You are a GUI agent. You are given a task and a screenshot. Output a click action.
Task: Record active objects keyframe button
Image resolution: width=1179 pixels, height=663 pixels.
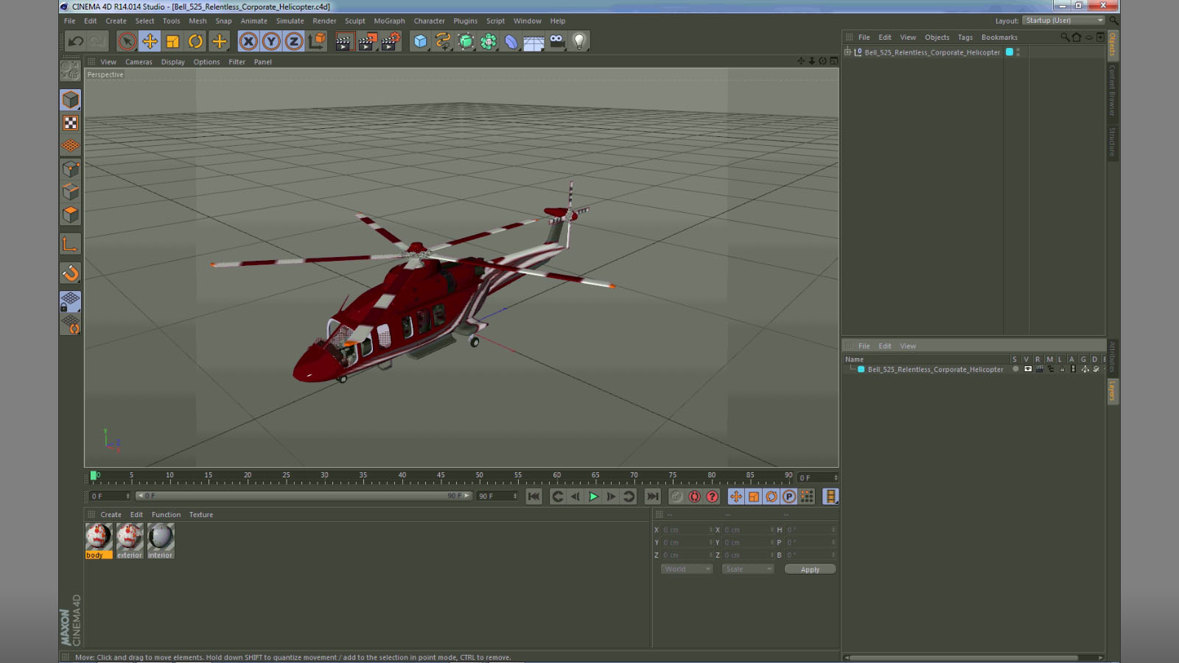pos(676,497)
